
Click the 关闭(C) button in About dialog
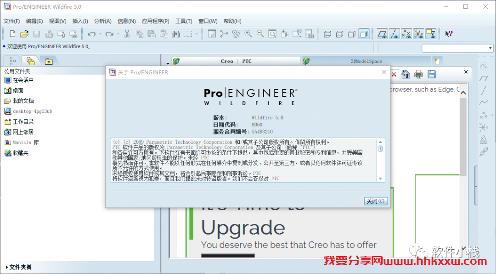(x=376, y=201)
